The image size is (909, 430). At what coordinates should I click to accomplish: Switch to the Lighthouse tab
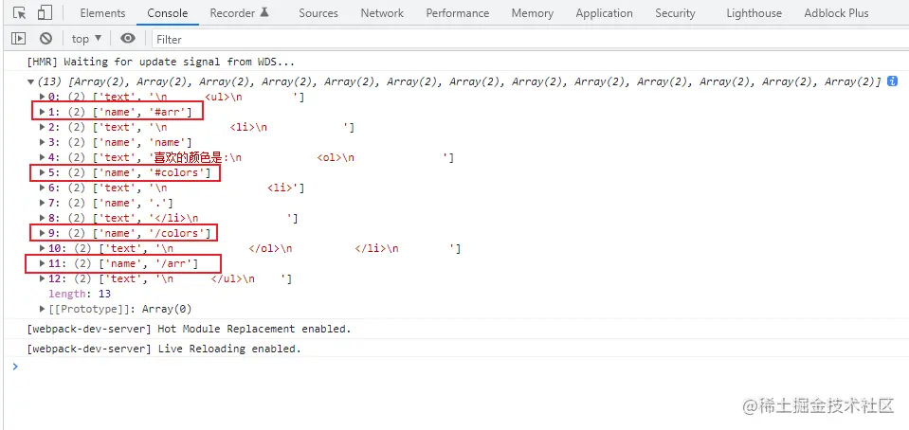(x=754, y=12)
